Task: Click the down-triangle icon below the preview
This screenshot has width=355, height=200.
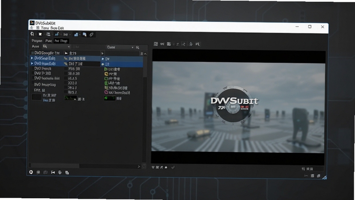Action: pos(153,168)
